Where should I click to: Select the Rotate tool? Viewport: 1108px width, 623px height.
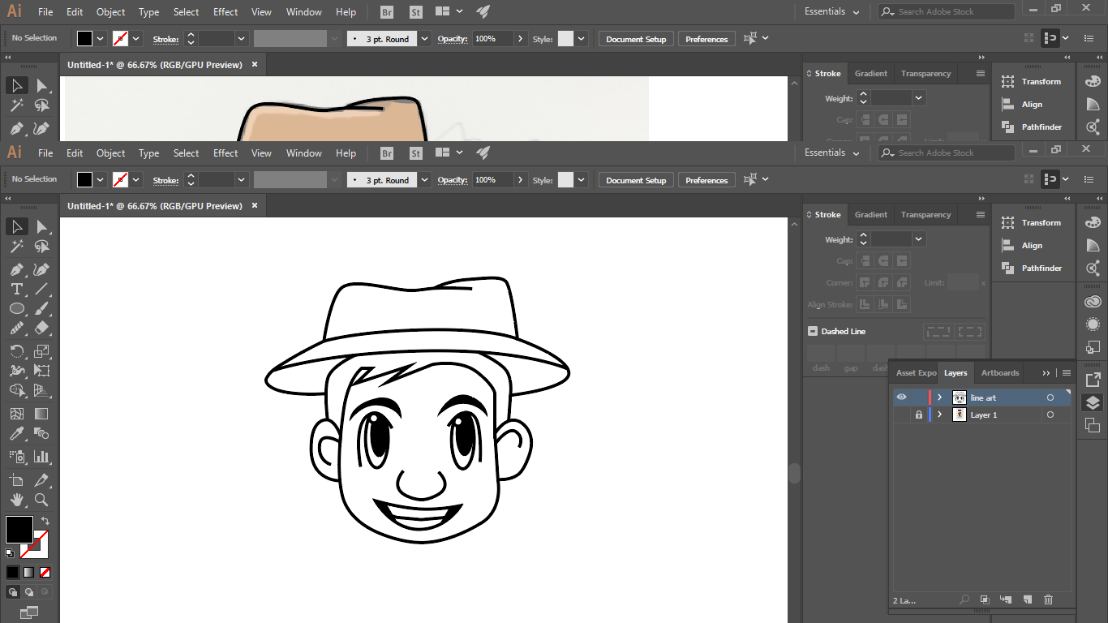coord(16,351)
